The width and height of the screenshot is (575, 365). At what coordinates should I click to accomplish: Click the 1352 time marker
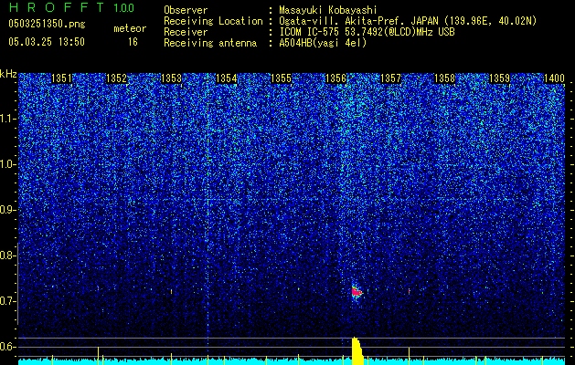point(117,78)
